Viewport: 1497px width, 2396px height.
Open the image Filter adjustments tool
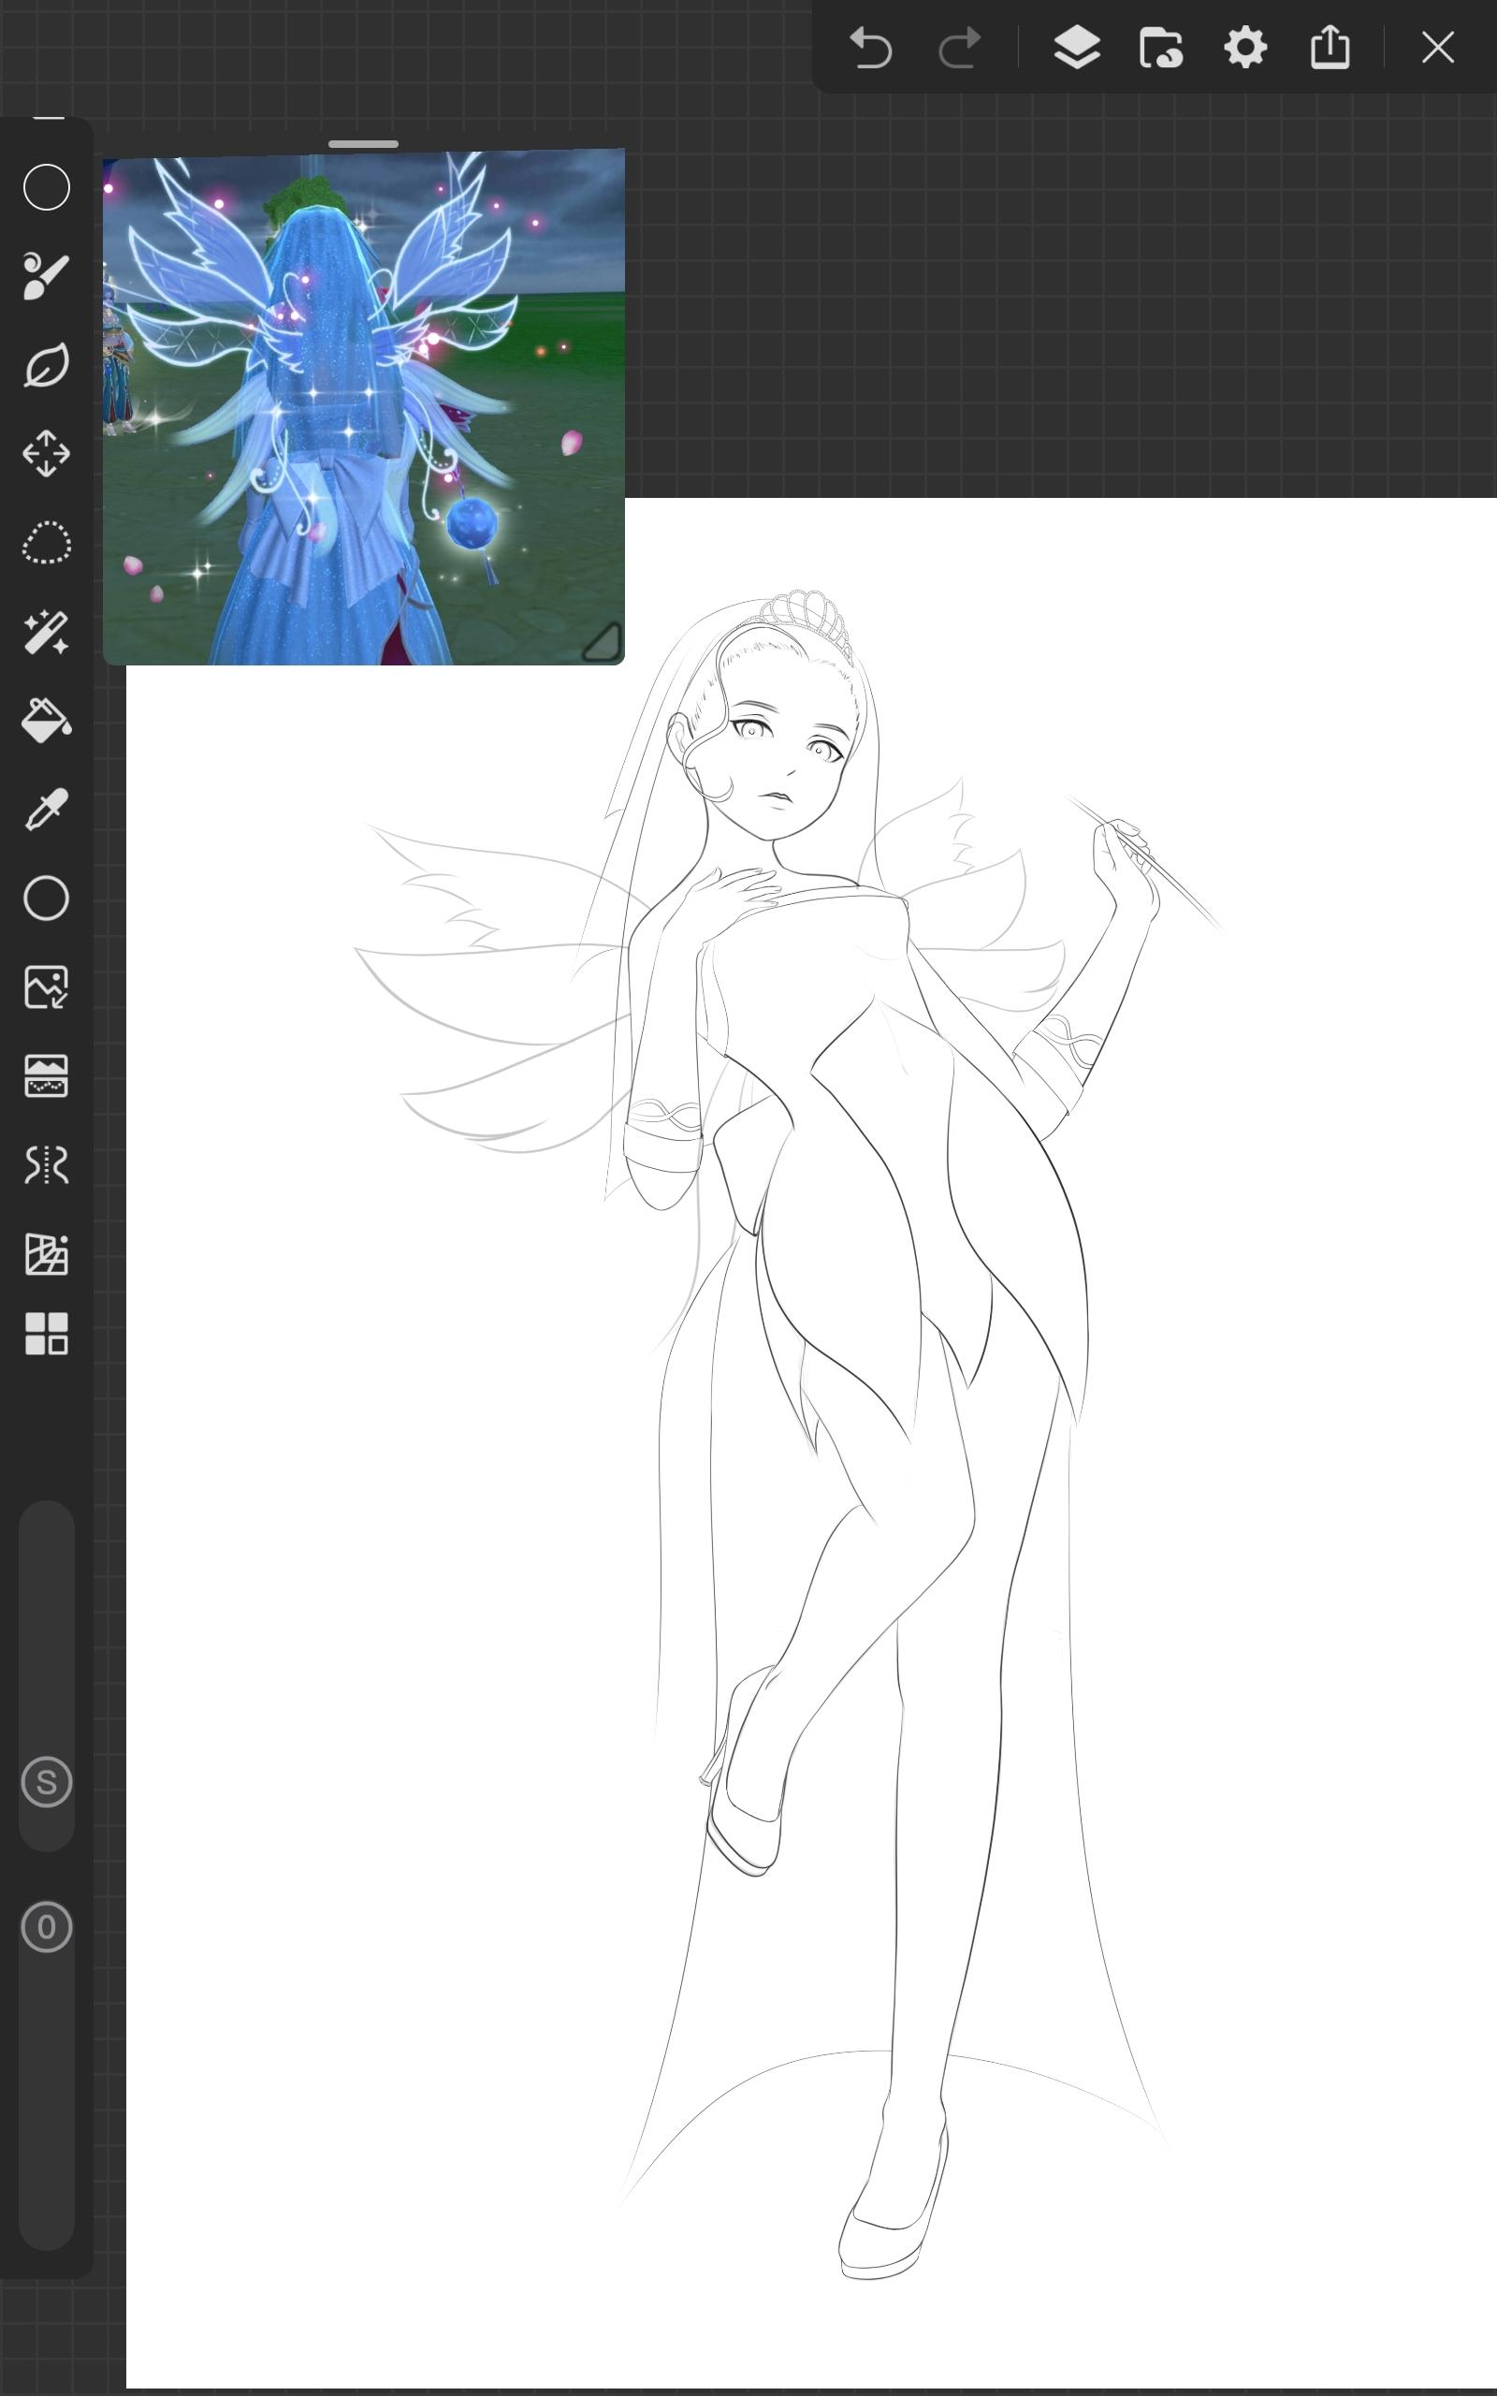tap(47, 1076)
